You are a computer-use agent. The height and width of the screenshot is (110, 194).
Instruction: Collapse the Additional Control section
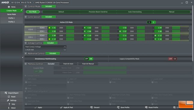pos(26,53)
